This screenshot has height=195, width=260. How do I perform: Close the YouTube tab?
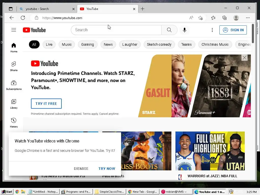click(x=134, y=9)
